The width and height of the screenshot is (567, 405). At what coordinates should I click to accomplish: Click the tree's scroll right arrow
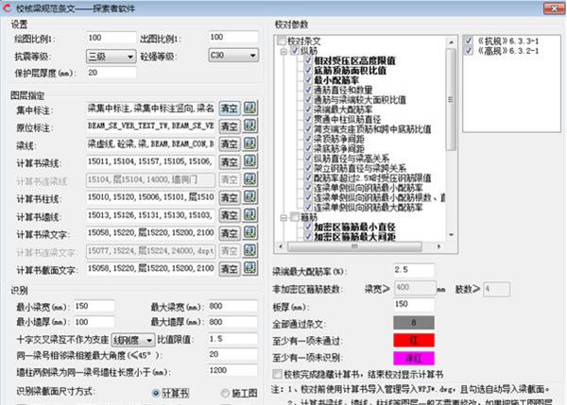(x=438, y=246)
